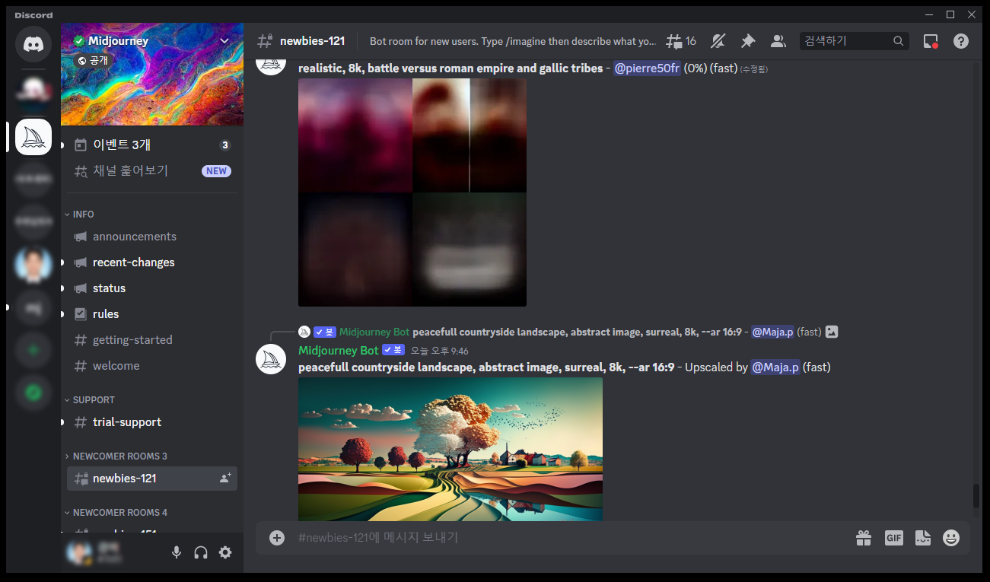
Task: Click the channel topic text Bot room for new users
Action: (513, 41)
